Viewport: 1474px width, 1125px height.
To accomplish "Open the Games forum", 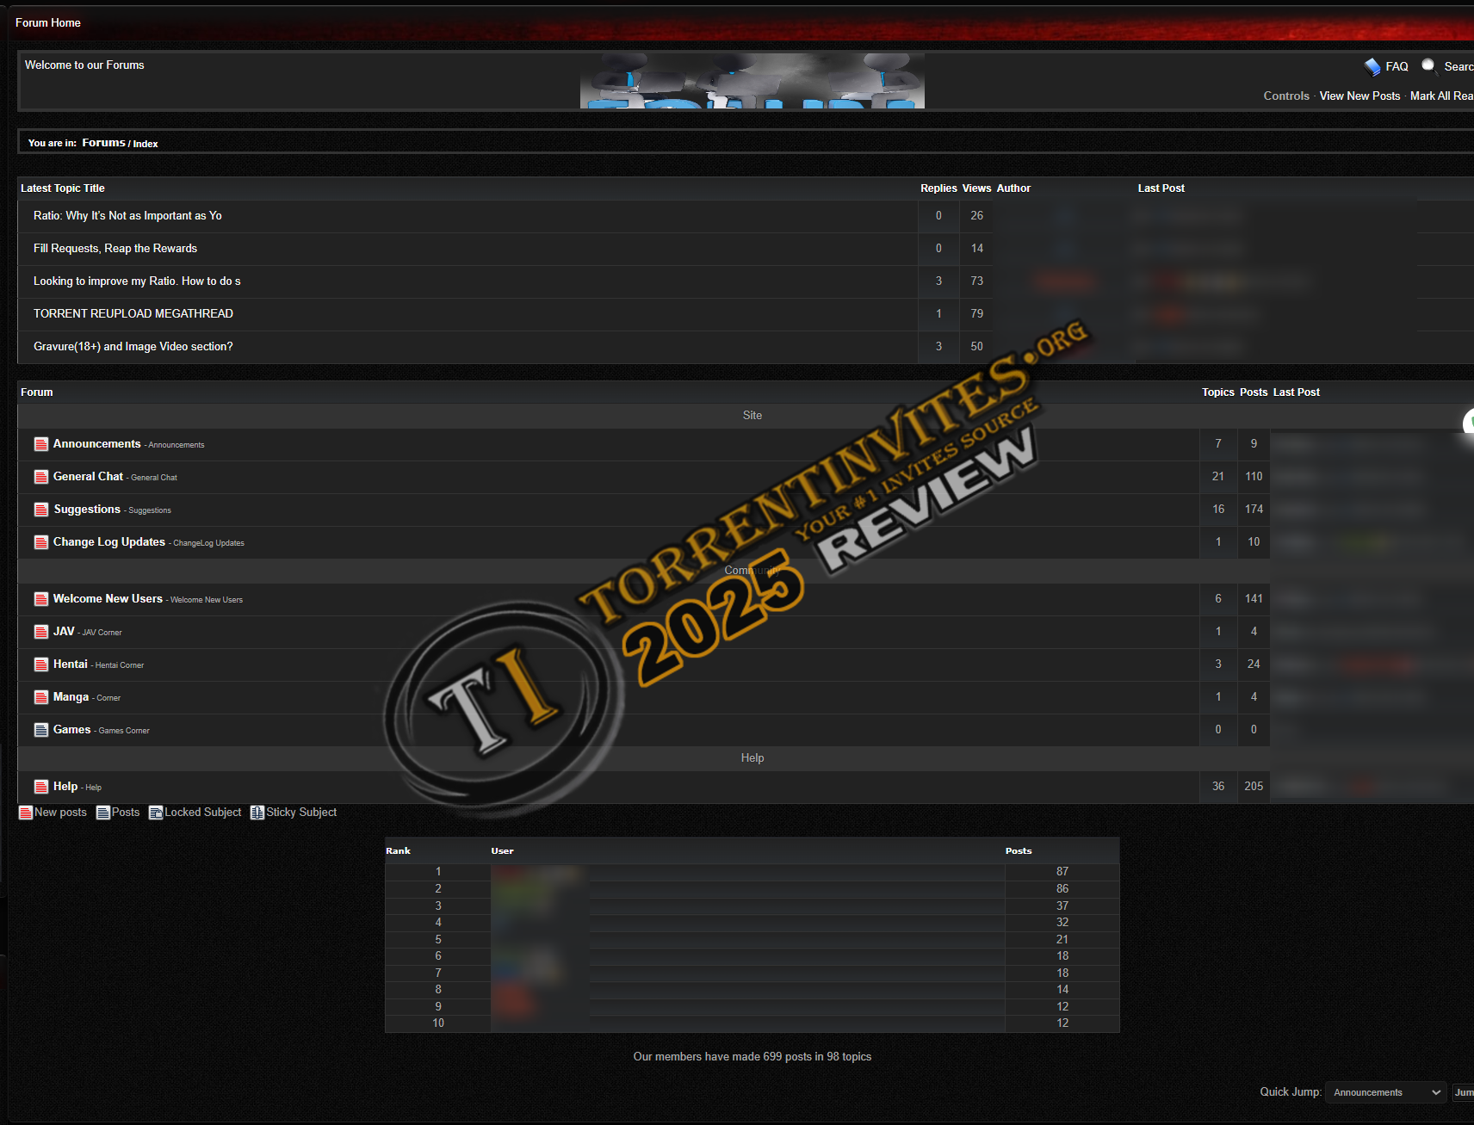I will point(71,730).
